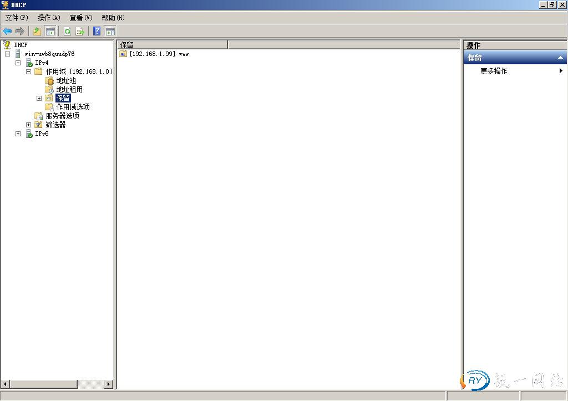568x401 pixels.
Task: Expand the 保留 reservations tree node
Action: pyautogui.click(x=39, y=98)
